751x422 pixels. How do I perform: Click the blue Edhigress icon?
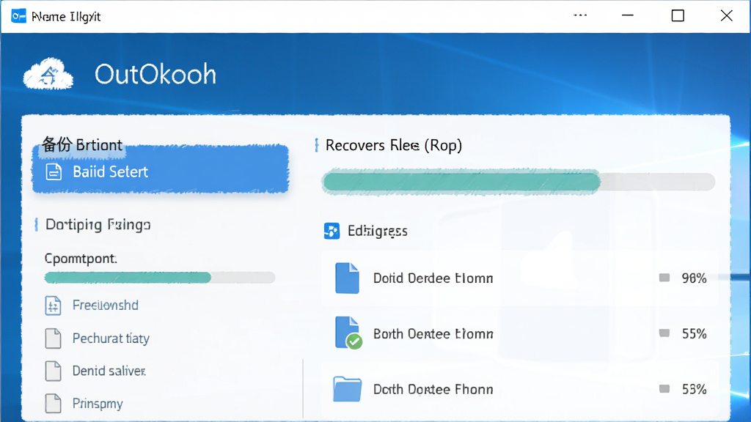(x=332, y=231)
